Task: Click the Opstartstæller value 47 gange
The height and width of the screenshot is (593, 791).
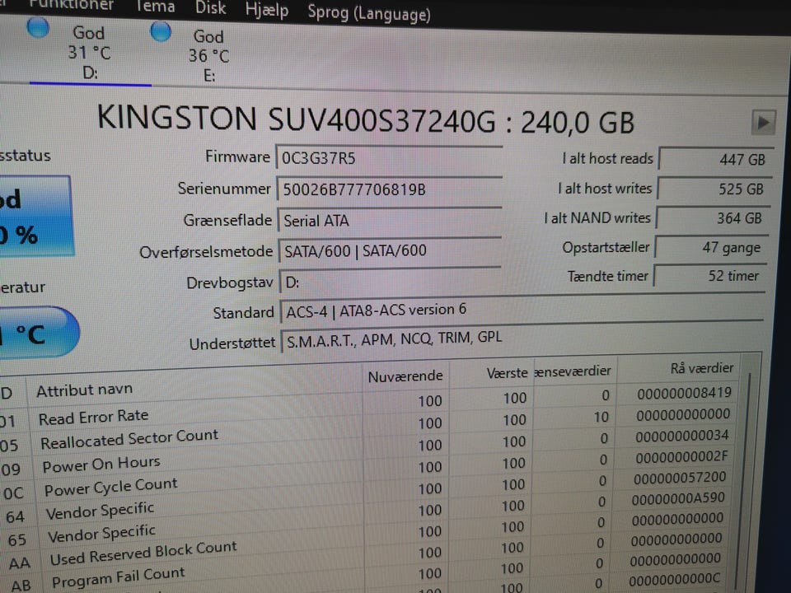Action: 711,247
